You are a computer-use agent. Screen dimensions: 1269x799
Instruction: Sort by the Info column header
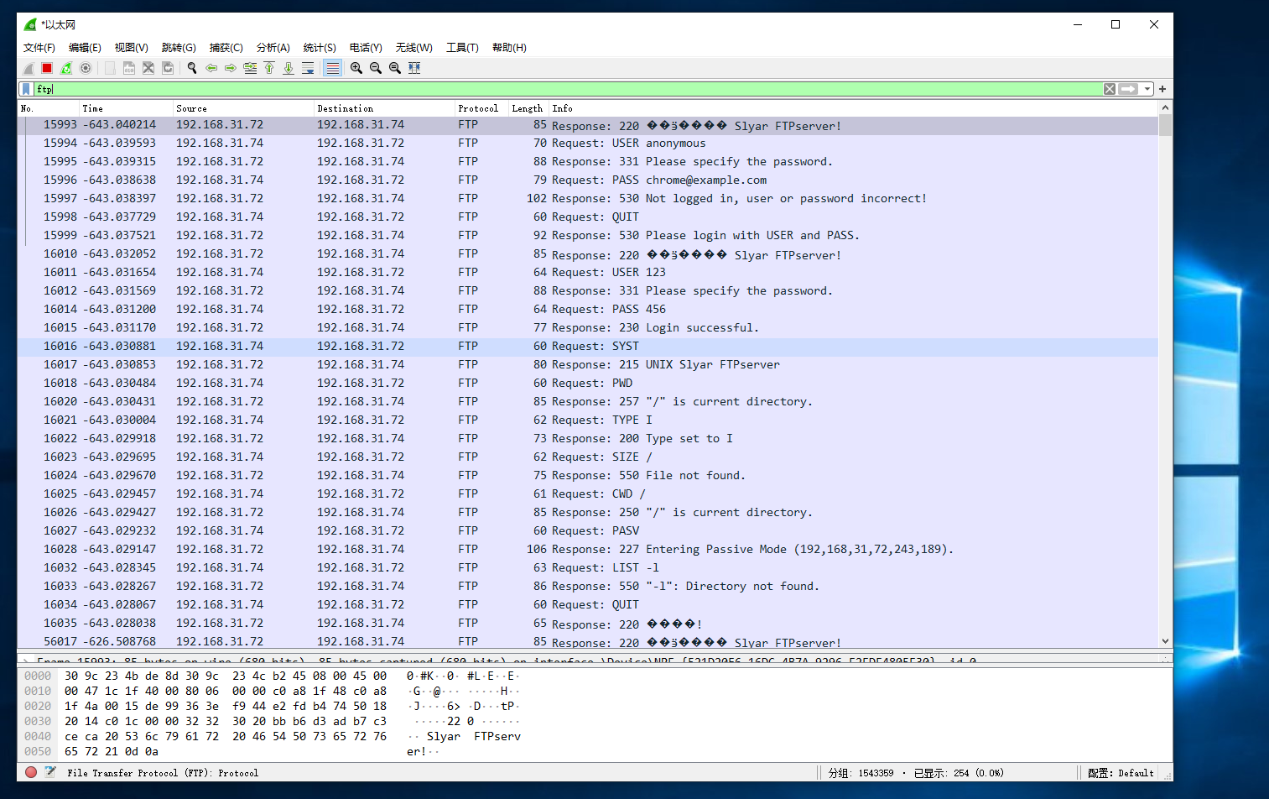click(853, 108)
